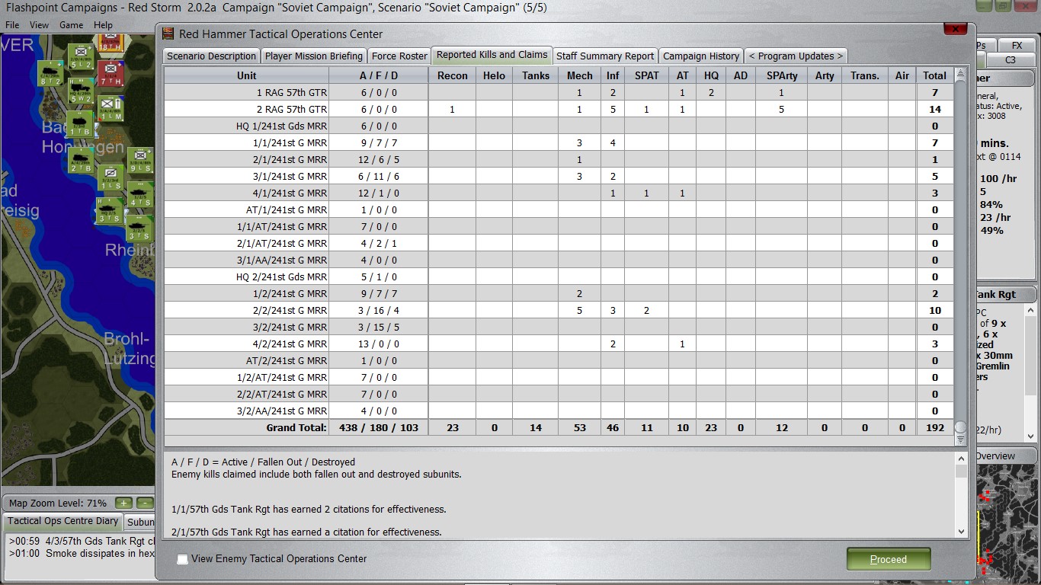Open the Campaign History tab

click(x=701, y=56)
